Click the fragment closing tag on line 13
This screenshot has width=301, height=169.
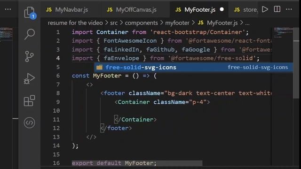tap(91, 137)
